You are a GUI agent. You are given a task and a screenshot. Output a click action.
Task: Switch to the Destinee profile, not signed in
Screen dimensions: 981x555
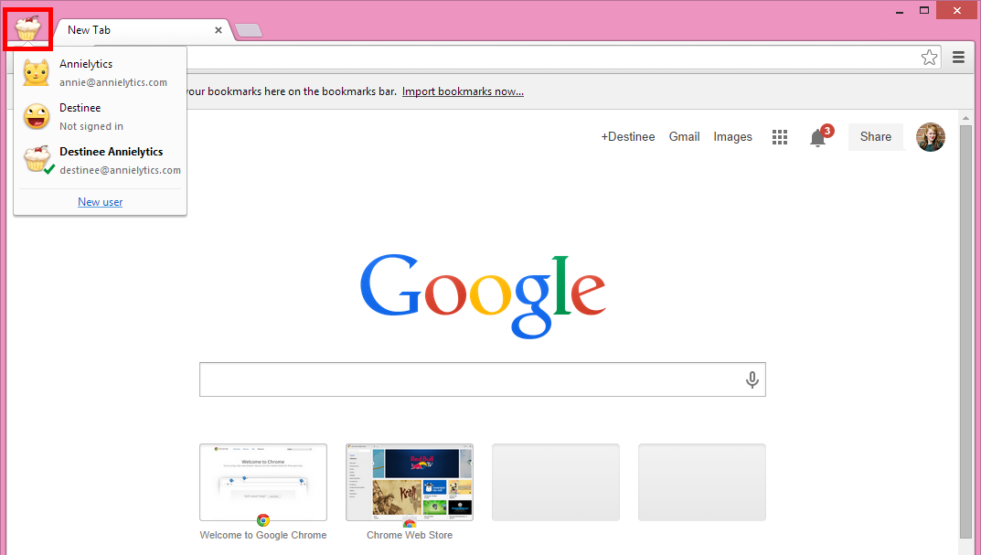100,116
